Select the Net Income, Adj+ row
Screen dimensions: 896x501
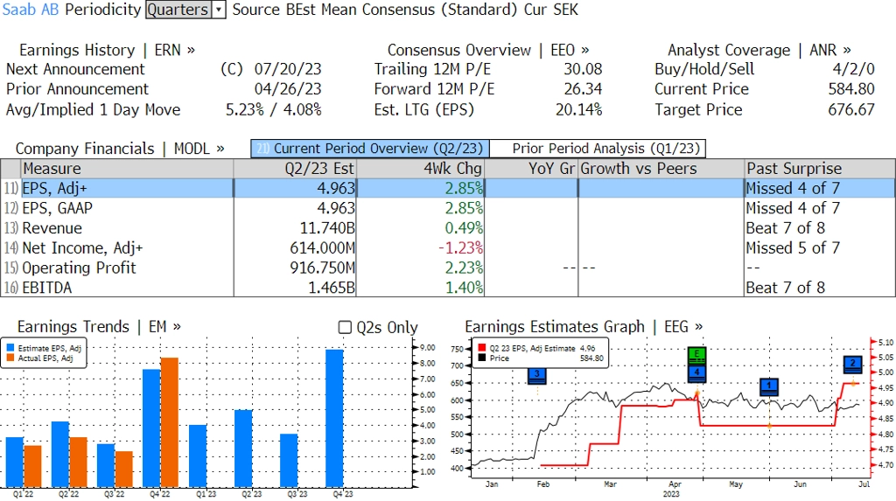[x=448, y=248]
